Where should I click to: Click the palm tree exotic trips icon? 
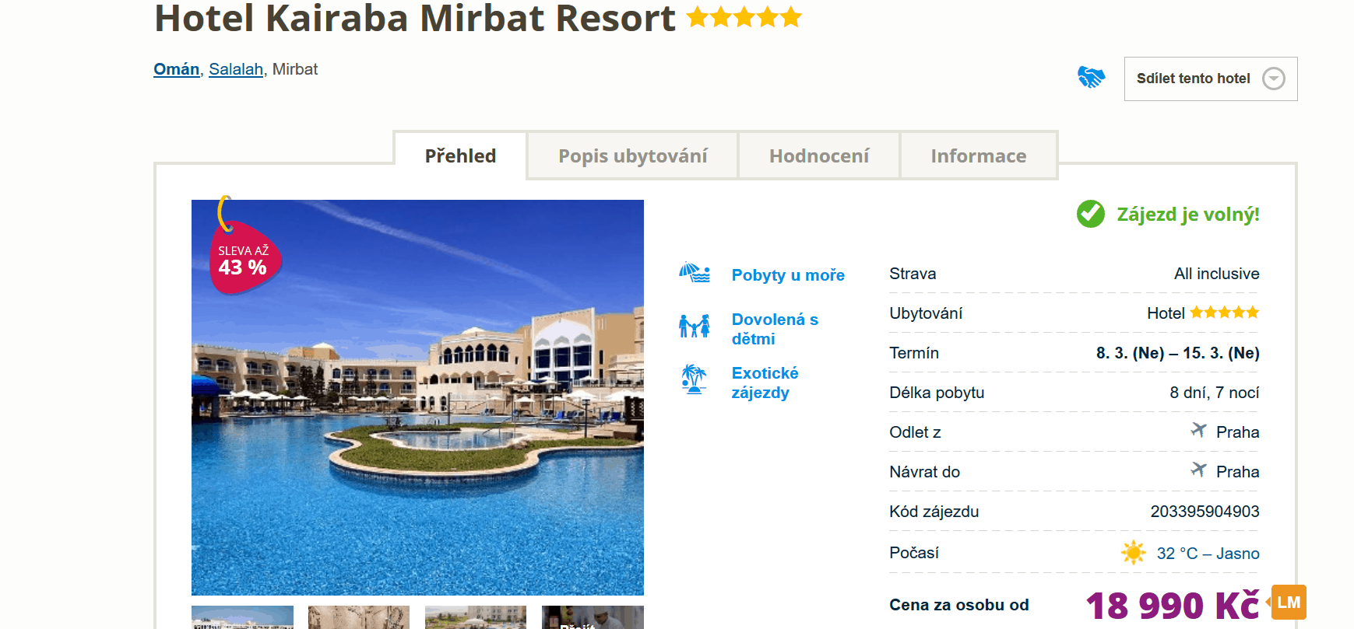tap(693, 379)
